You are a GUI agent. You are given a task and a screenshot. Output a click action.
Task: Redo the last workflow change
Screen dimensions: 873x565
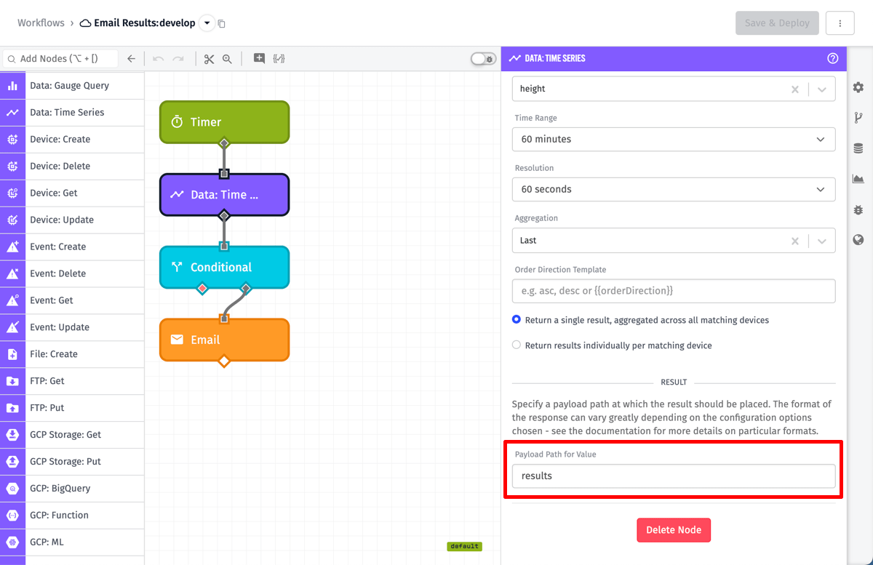[178, 59]
